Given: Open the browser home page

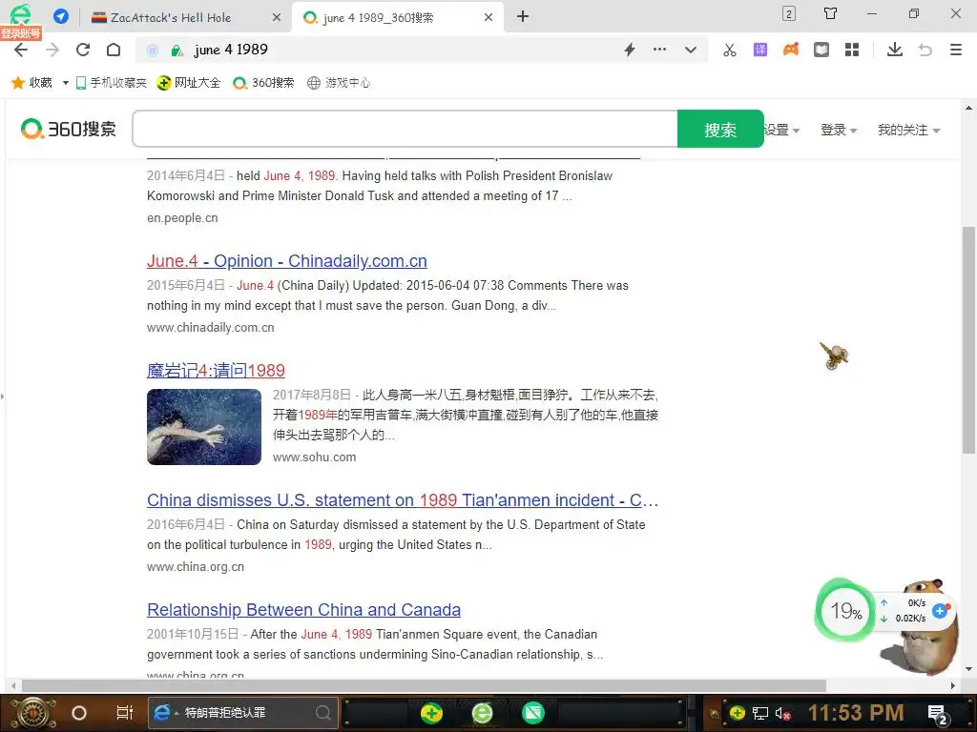Looking at the screenshot, I should click(114, 50).
